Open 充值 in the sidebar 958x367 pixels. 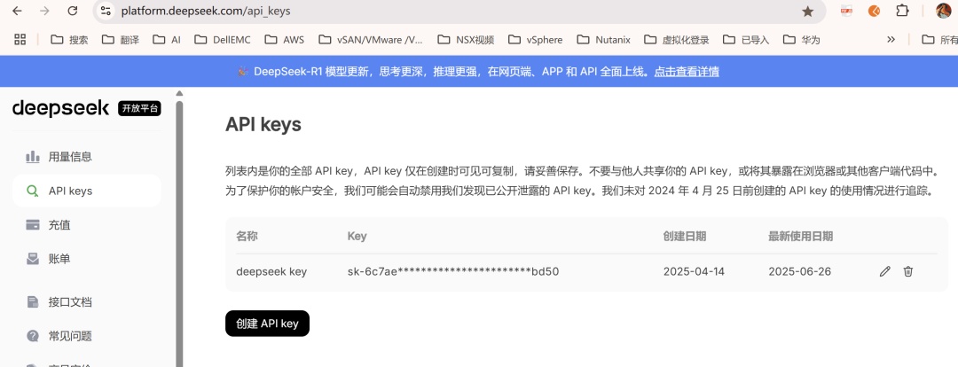[87, 224]
